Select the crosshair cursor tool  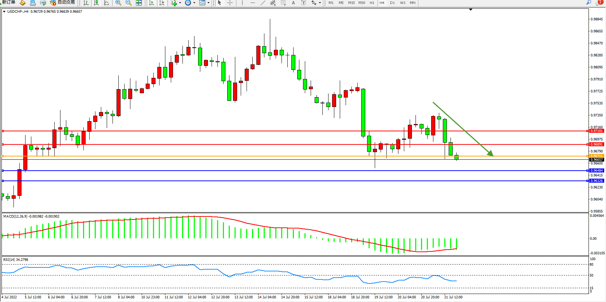[230, 3]
